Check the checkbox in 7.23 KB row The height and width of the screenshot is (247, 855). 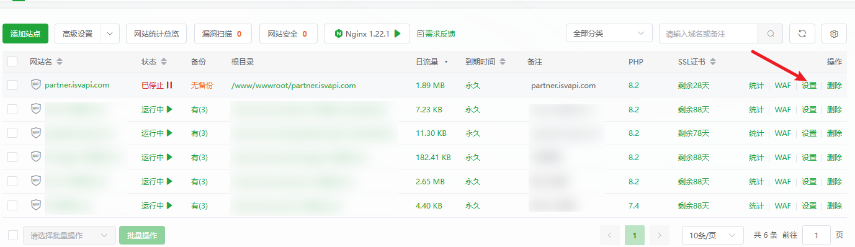(x=12, y=109)
